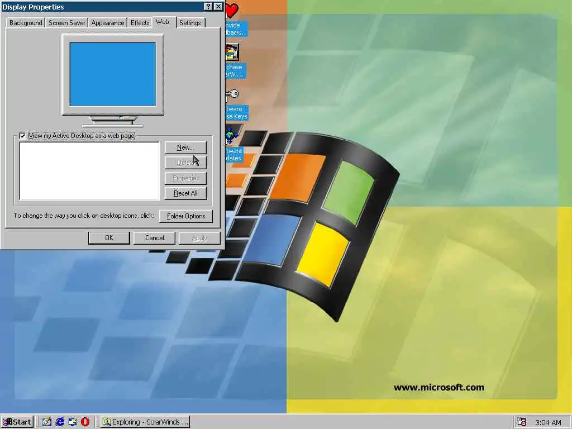
Task: Open the View Channels quick launch icon
Action: tap(72, 422)
